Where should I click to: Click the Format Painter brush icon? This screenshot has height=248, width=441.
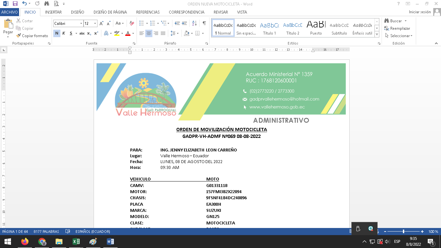point(19,36)
